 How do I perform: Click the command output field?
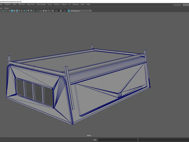164,140
